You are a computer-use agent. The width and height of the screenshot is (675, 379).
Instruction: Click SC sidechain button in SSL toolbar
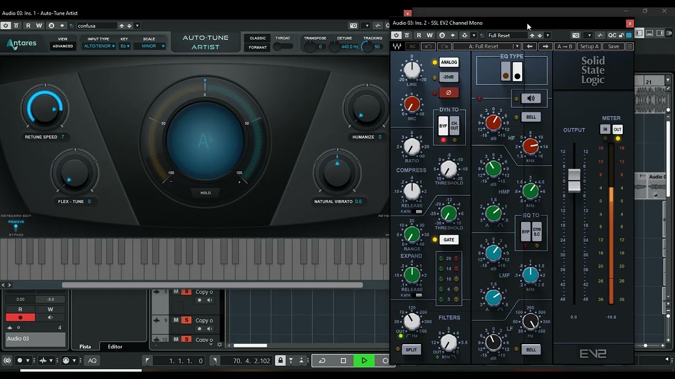(x=413, y=46)
